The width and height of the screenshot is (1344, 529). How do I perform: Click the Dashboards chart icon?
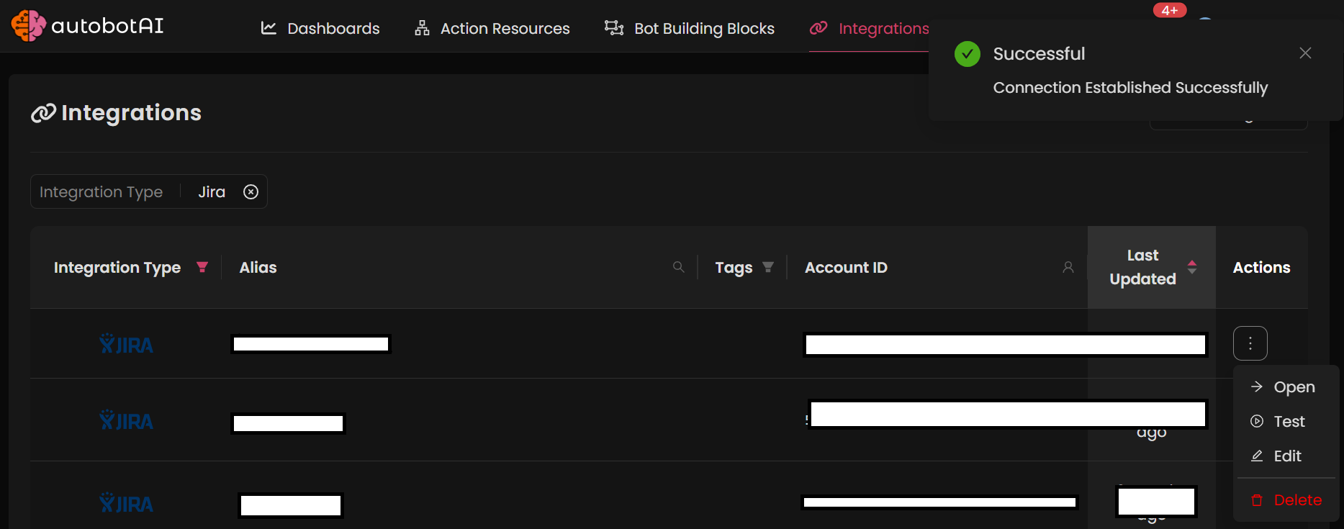(269, 28)
